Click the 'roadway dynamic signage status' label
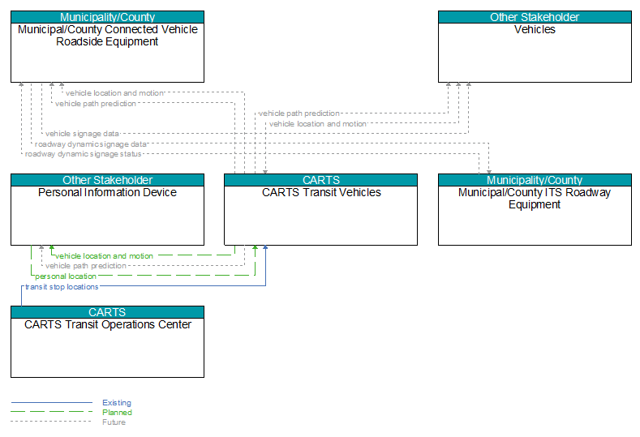Image resolution: width=640 pixels, height=437 pixels. (x=83, y=154)
